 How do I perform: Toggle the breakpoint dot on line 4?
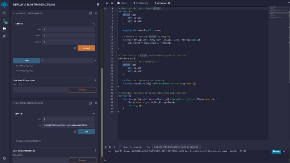pyautogui.click(x=105, y=8)
